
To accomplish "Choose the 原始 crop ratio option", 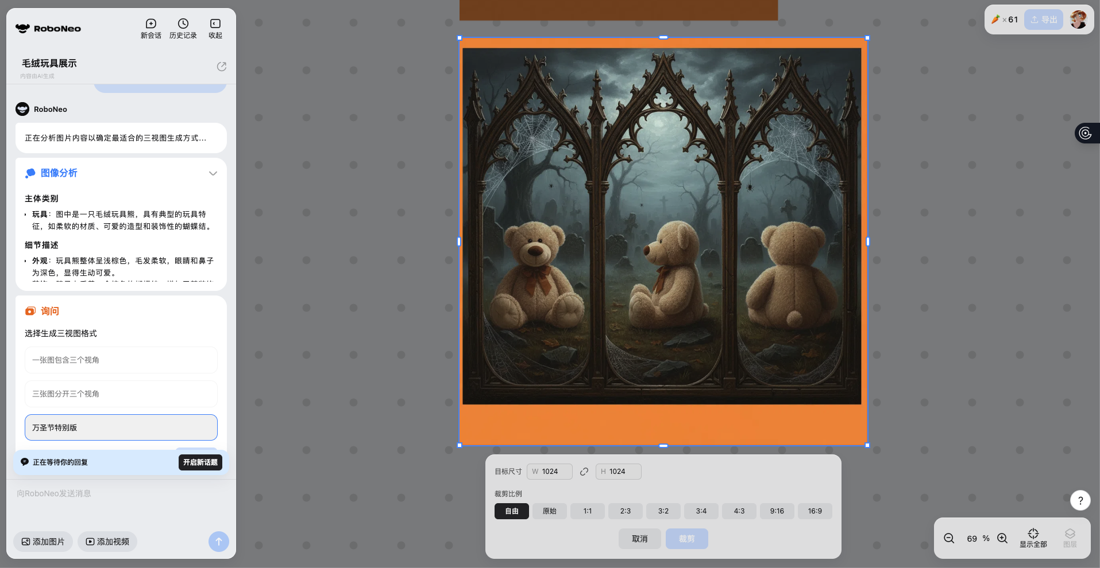I will (x=549, y=511).
